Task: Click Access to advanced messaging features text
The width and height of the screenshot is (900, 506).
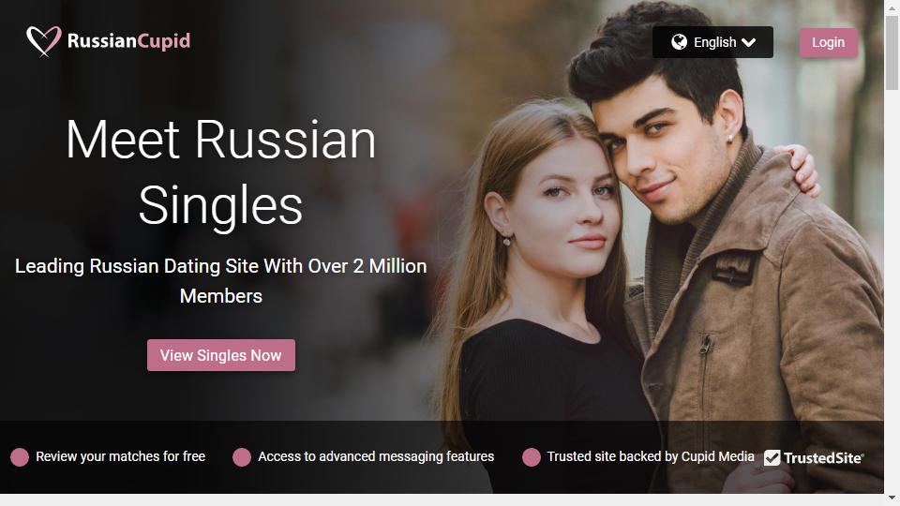Action: coord(376,456)
